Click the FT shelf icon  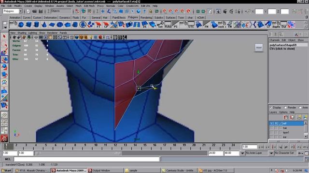click(98, 25)
